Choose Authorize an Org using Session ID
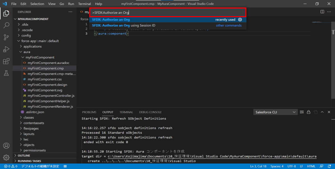Screen dimensions: 335x169 pos(168,25)
